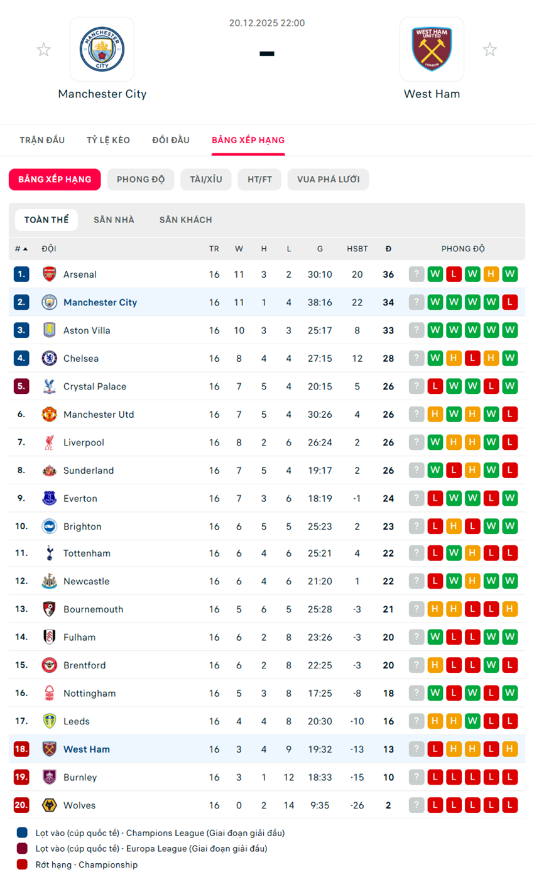Switch standings to SÂN NHÀ
The width and height of the screenshot is (534, 877).
tap(114, 220)
